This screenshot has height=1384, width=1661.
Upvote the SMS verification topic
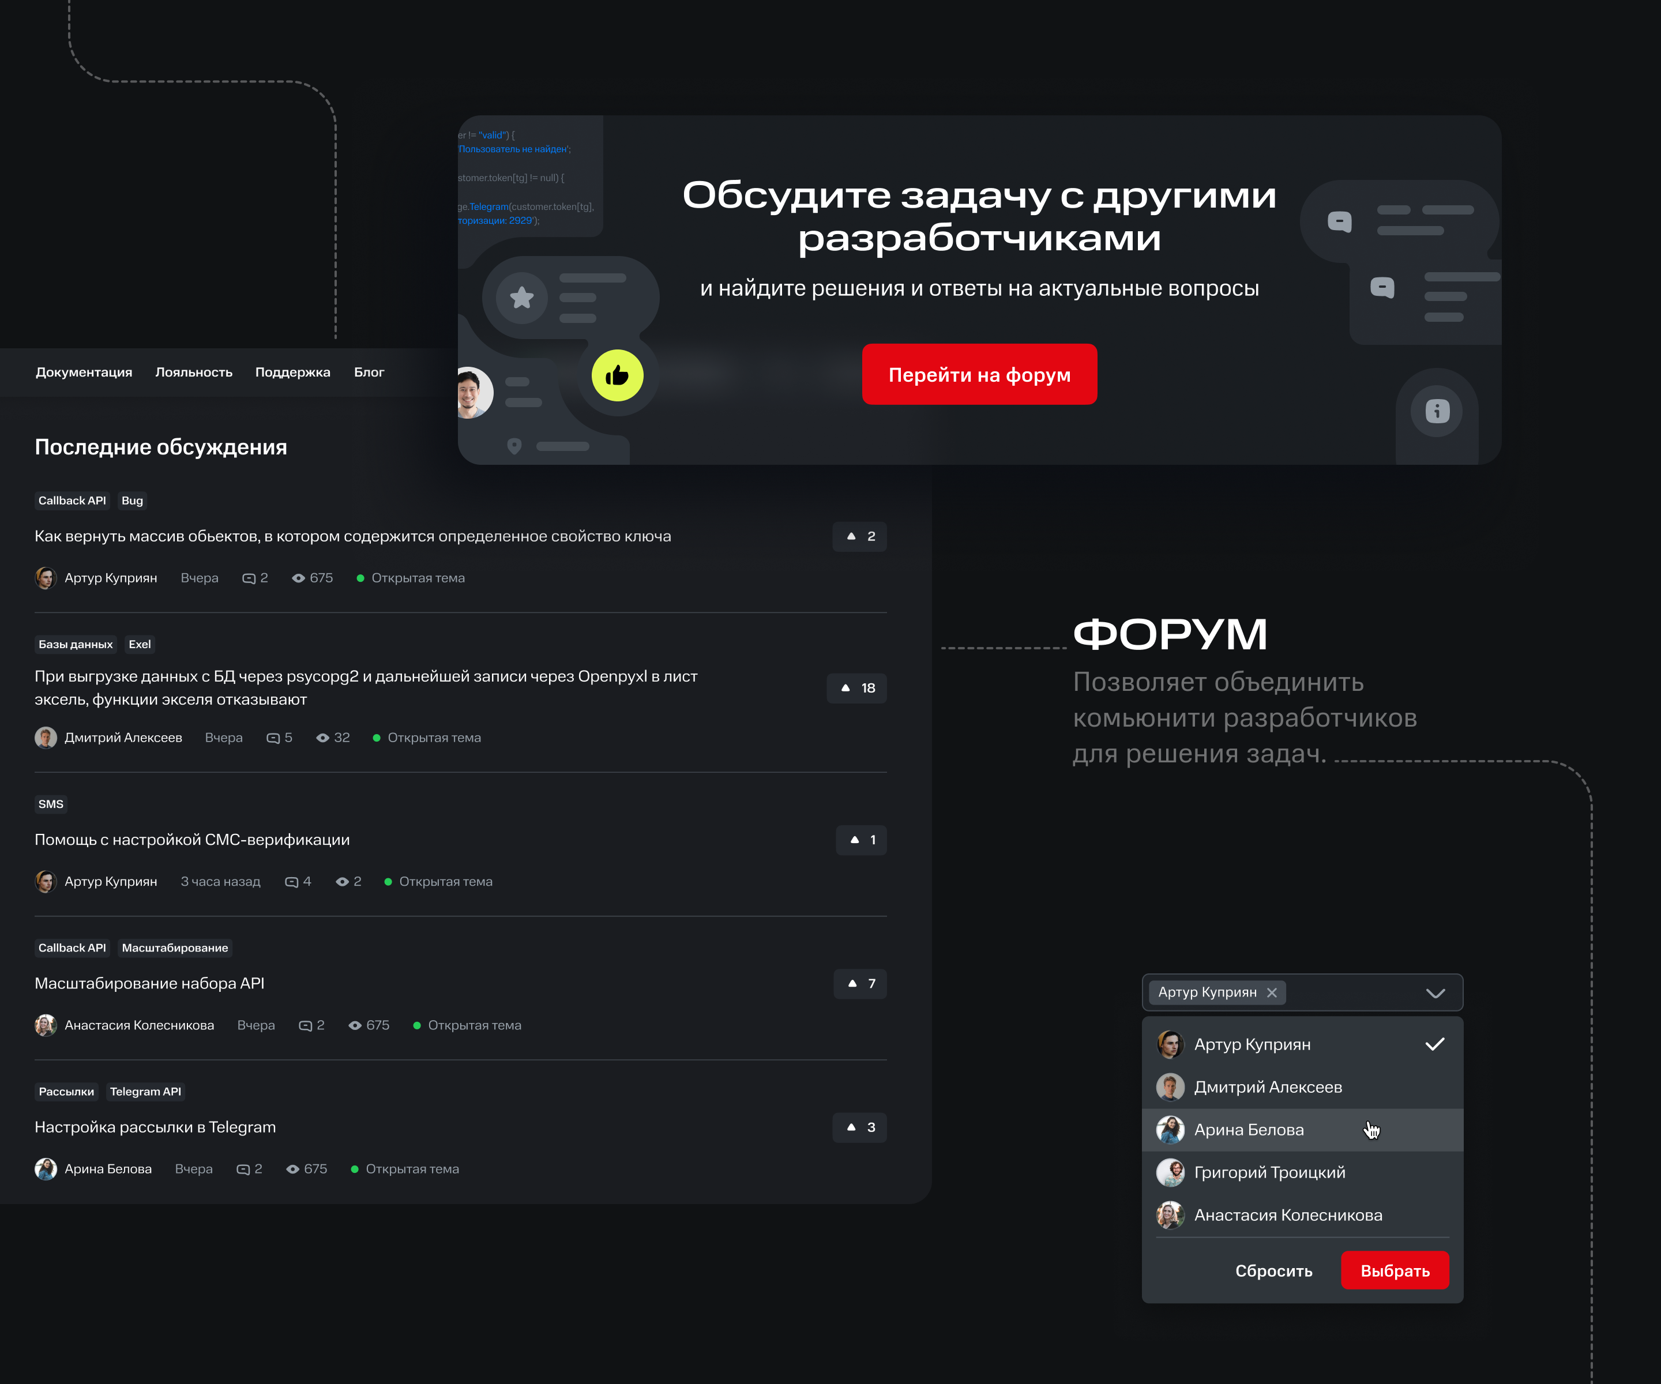pos(860,840)
